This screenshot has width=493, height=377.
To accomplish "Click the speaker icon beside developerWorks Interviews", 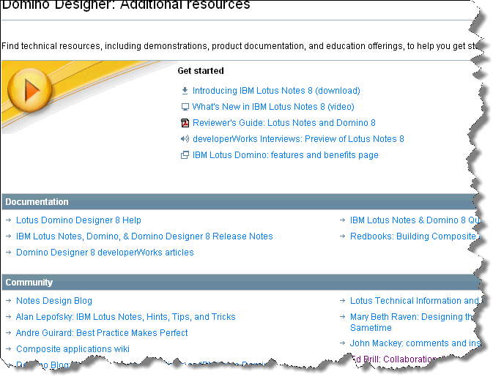I will tap(185, 139).
